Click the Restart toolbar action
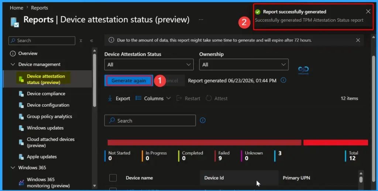The width and height of the screenshot is (378, 191). (x=188, y=98)
